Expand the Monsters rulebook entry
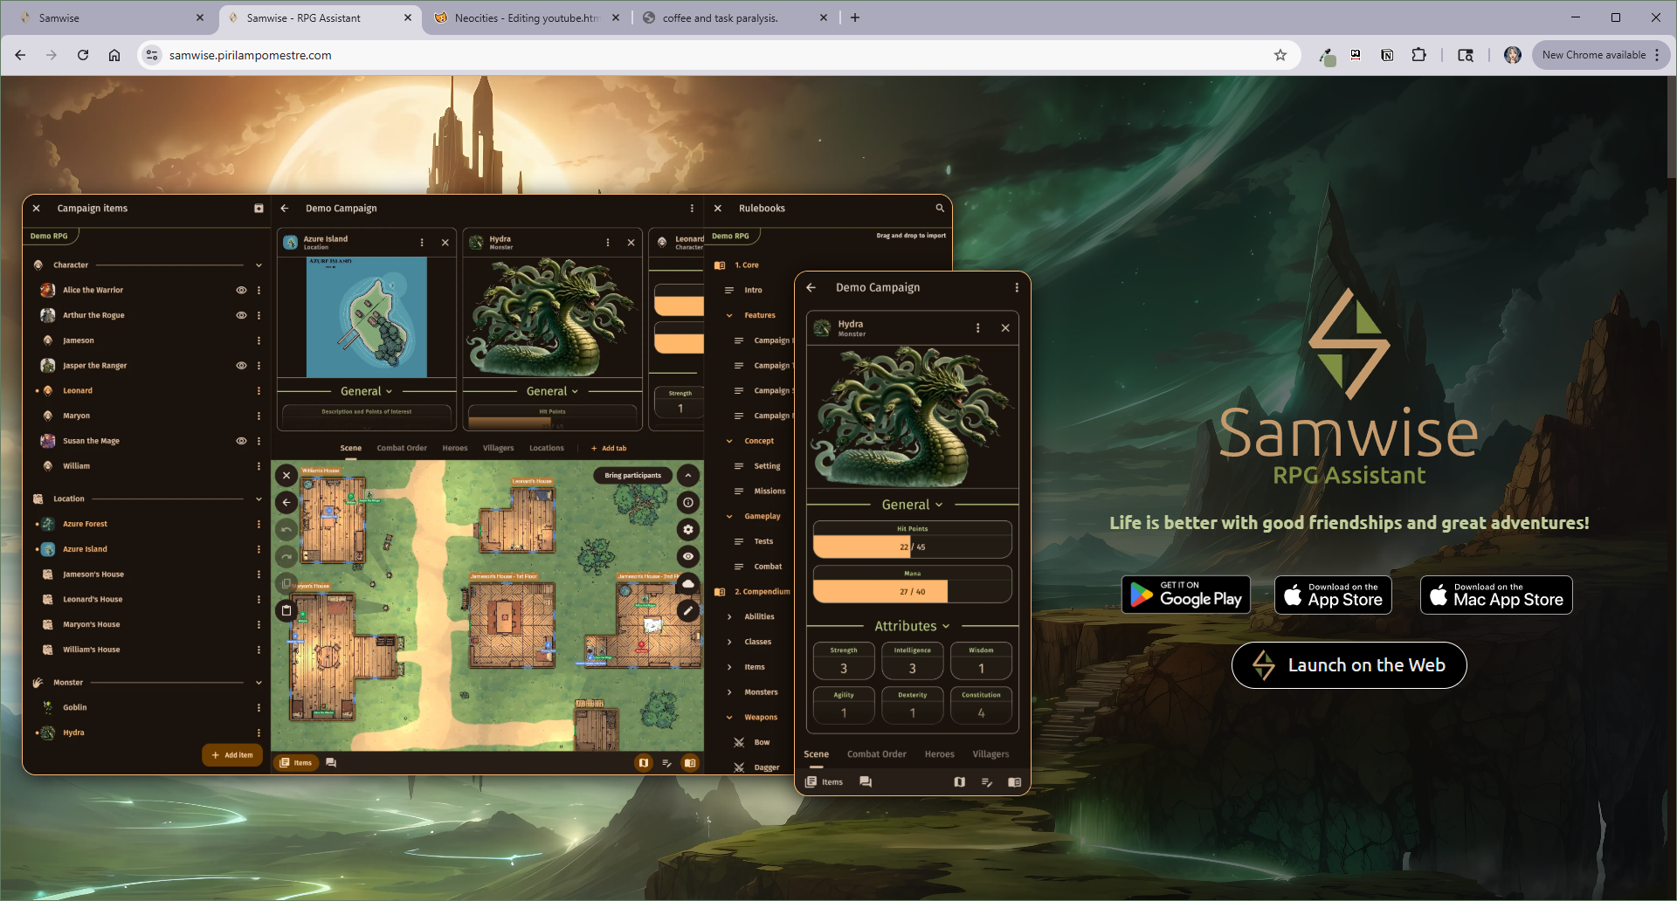 730,692
